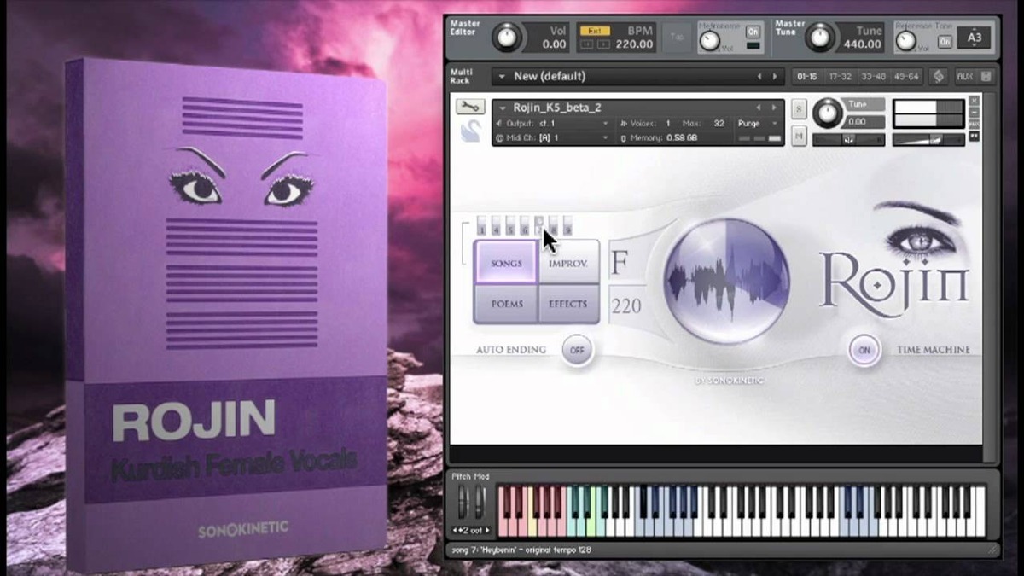Image resolution: width=1024 pixels, height=576 pixels.
Task: Solo the instrument with S button
Action: 799,109
